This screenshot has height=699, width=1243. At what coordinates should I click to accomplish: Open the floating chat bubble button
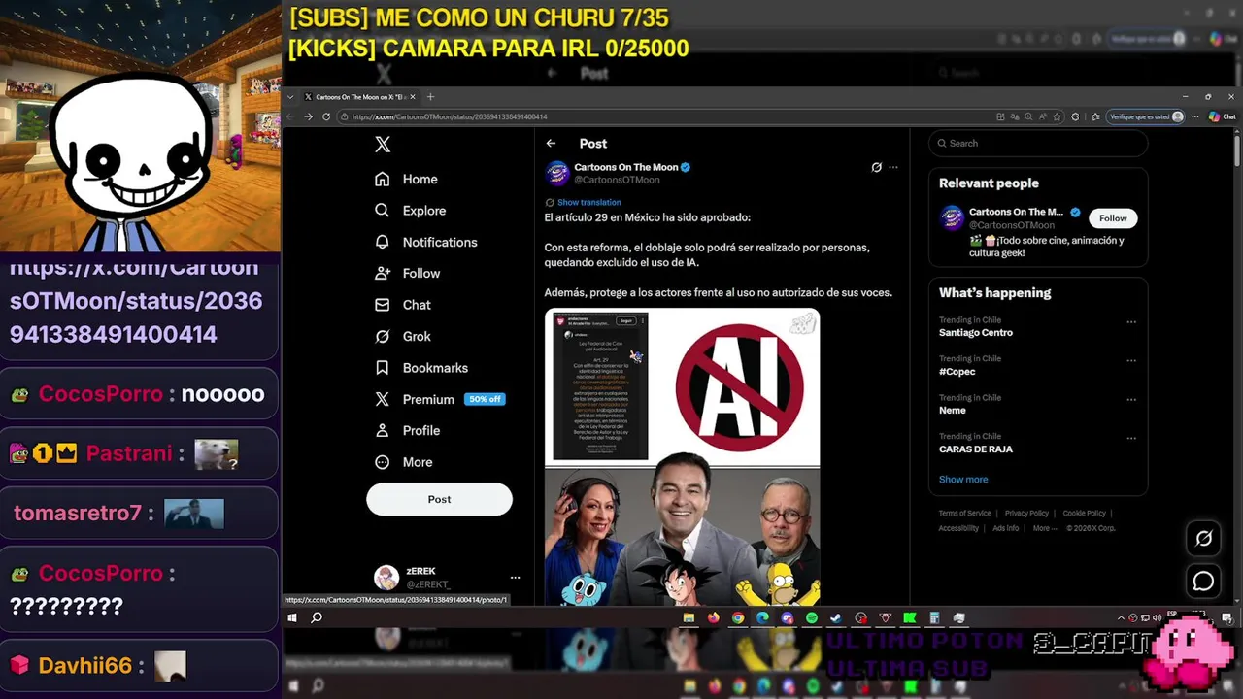pos(1203,581)
